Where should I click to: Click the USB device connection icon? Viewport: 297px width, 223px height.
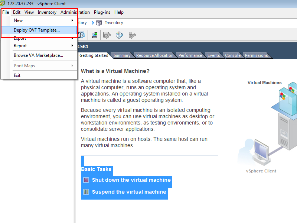click(132, 35)
